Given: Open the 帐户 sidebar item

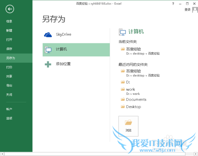Looking at the screenshot, I should point(9,109).
